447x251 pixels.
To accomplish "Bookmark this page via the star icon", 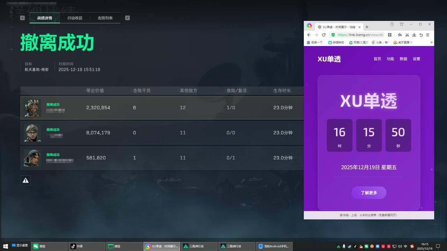I will click(400, 35).
